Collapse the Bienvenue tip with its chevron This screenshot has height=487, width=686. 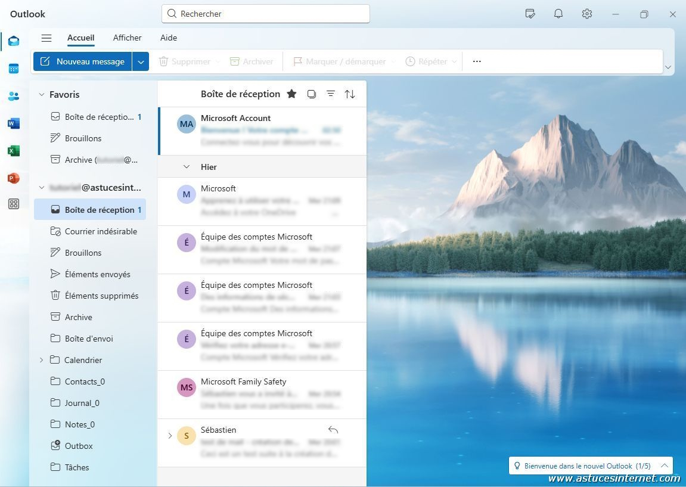pos(664,466)
